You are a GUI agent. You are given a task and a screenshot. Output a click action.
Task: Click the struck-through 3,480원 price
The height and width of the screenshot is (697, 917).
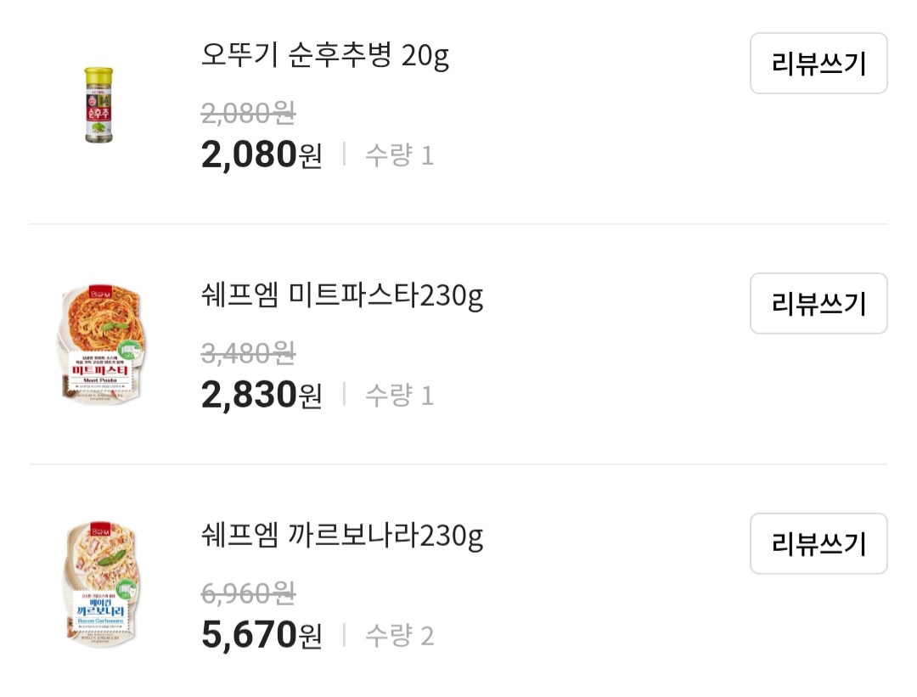248,351
